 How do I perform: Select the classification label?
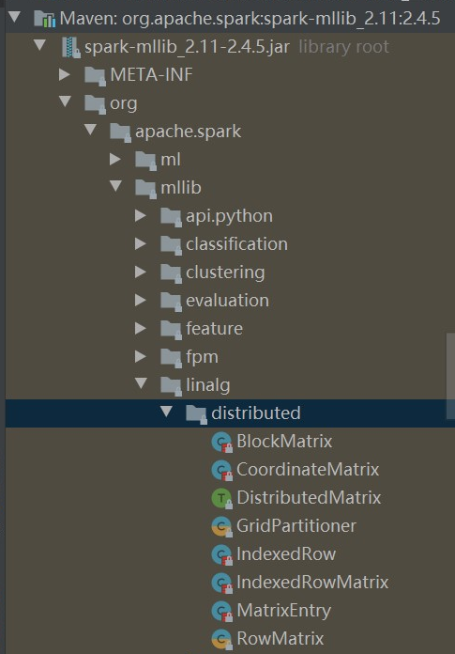(x=236, y=244)
